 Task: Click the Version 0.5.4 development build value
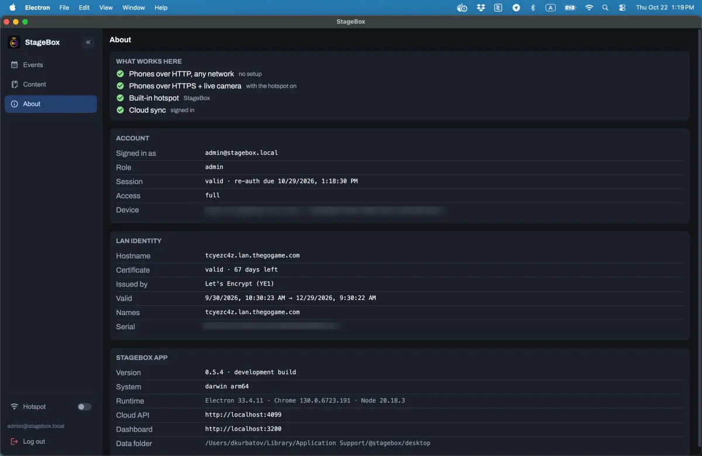[250, 372]
